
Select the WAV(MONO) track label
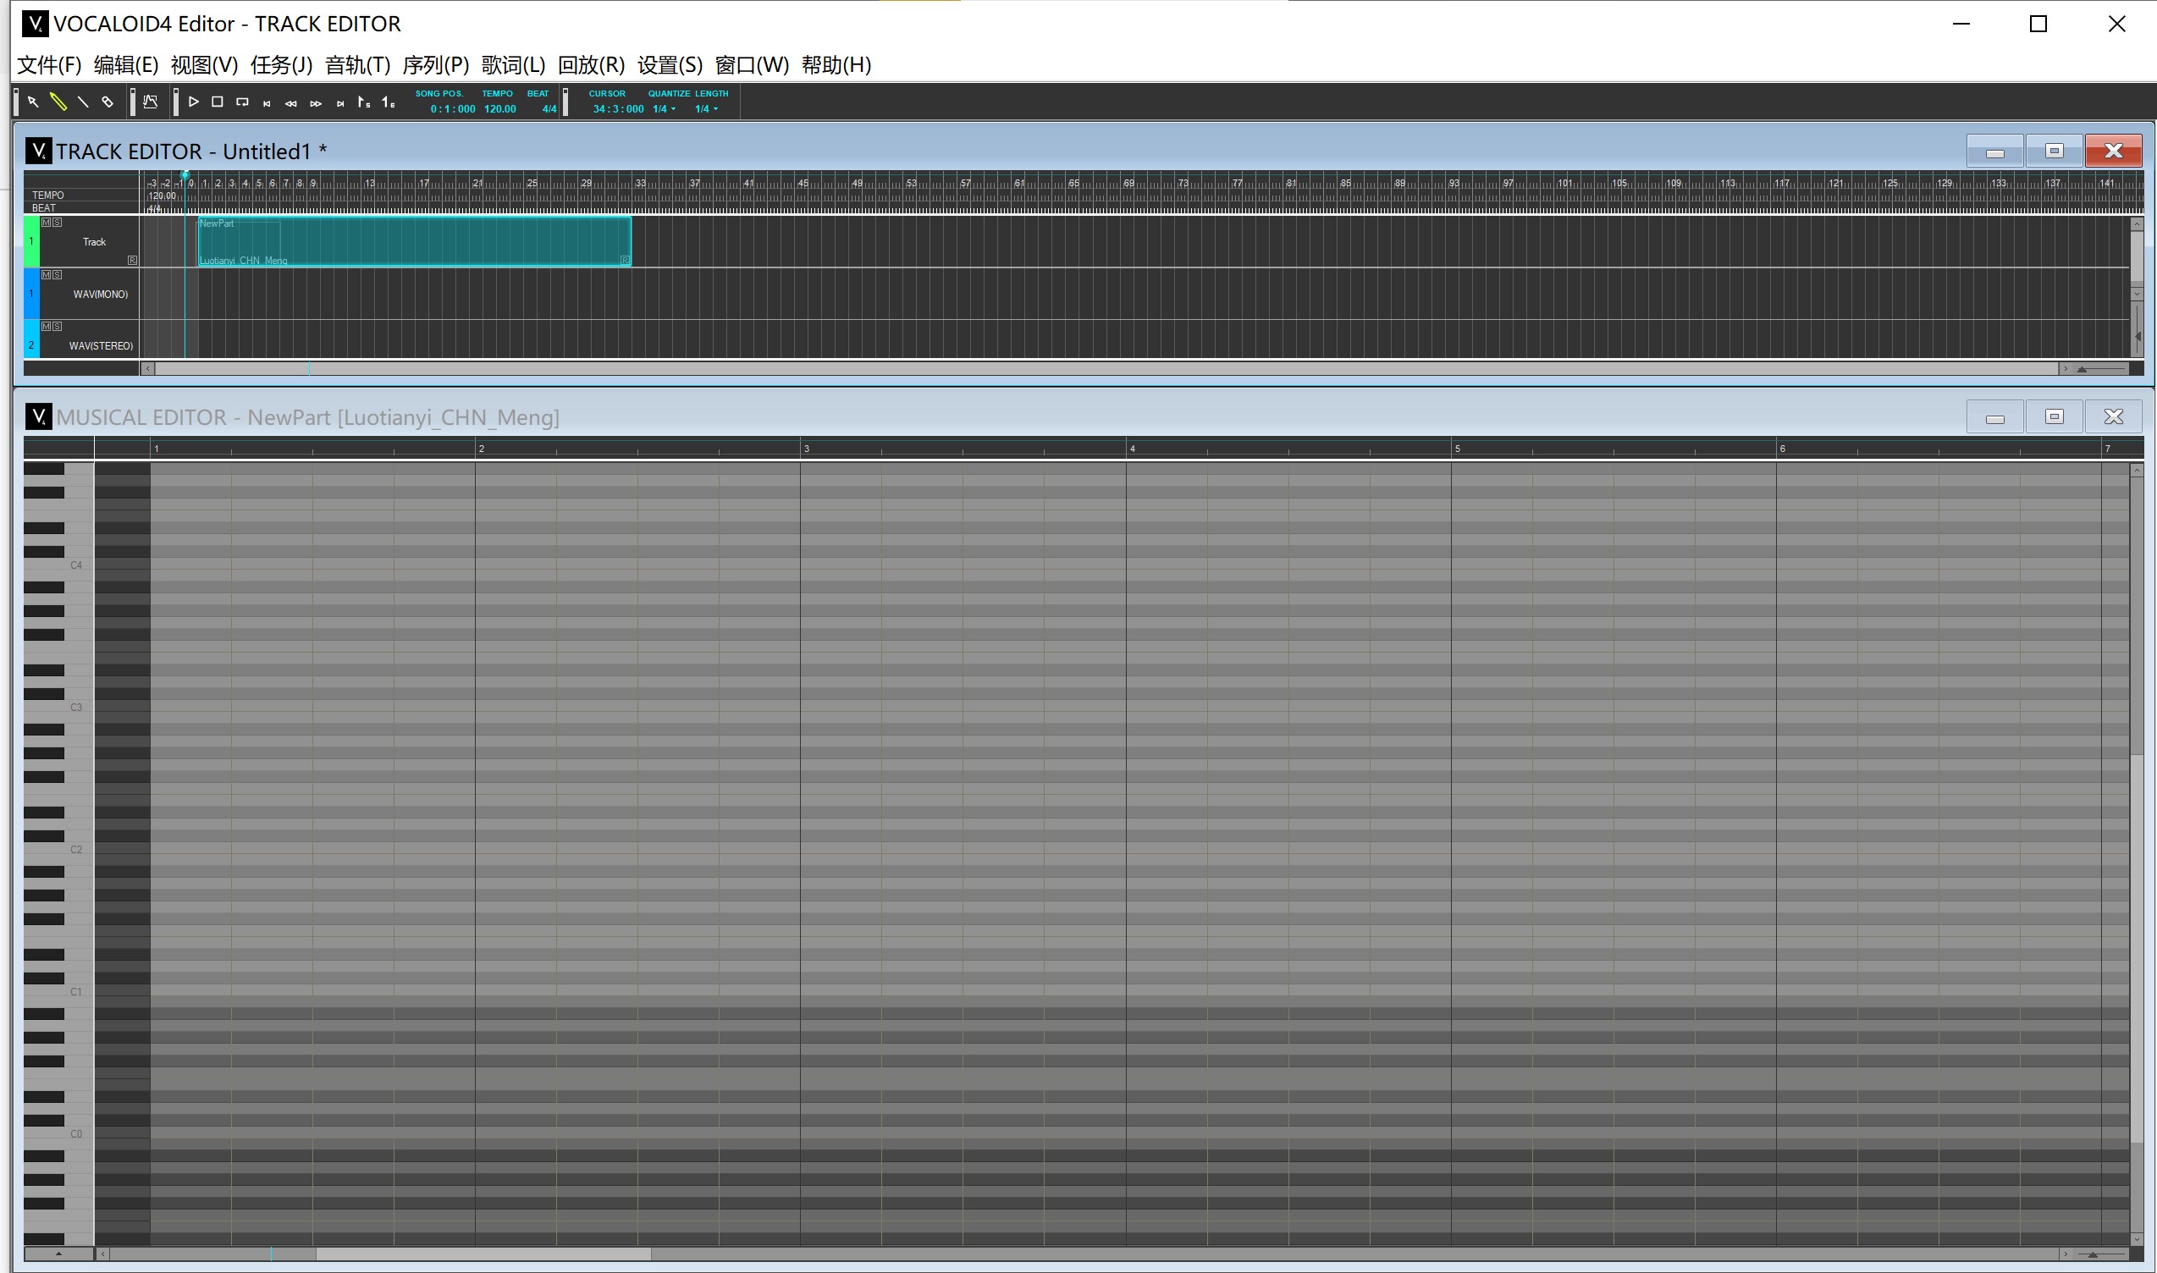pos(101,295)
